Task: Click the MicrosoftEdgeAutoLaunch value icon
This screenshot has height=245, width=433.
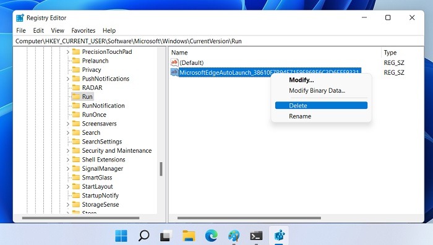Action: point(174,72)
